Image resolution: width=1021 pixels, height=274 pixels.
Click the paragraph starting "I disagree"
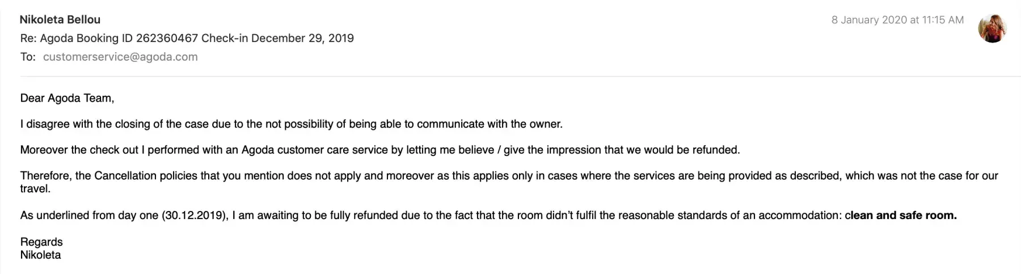coord(291,124)
